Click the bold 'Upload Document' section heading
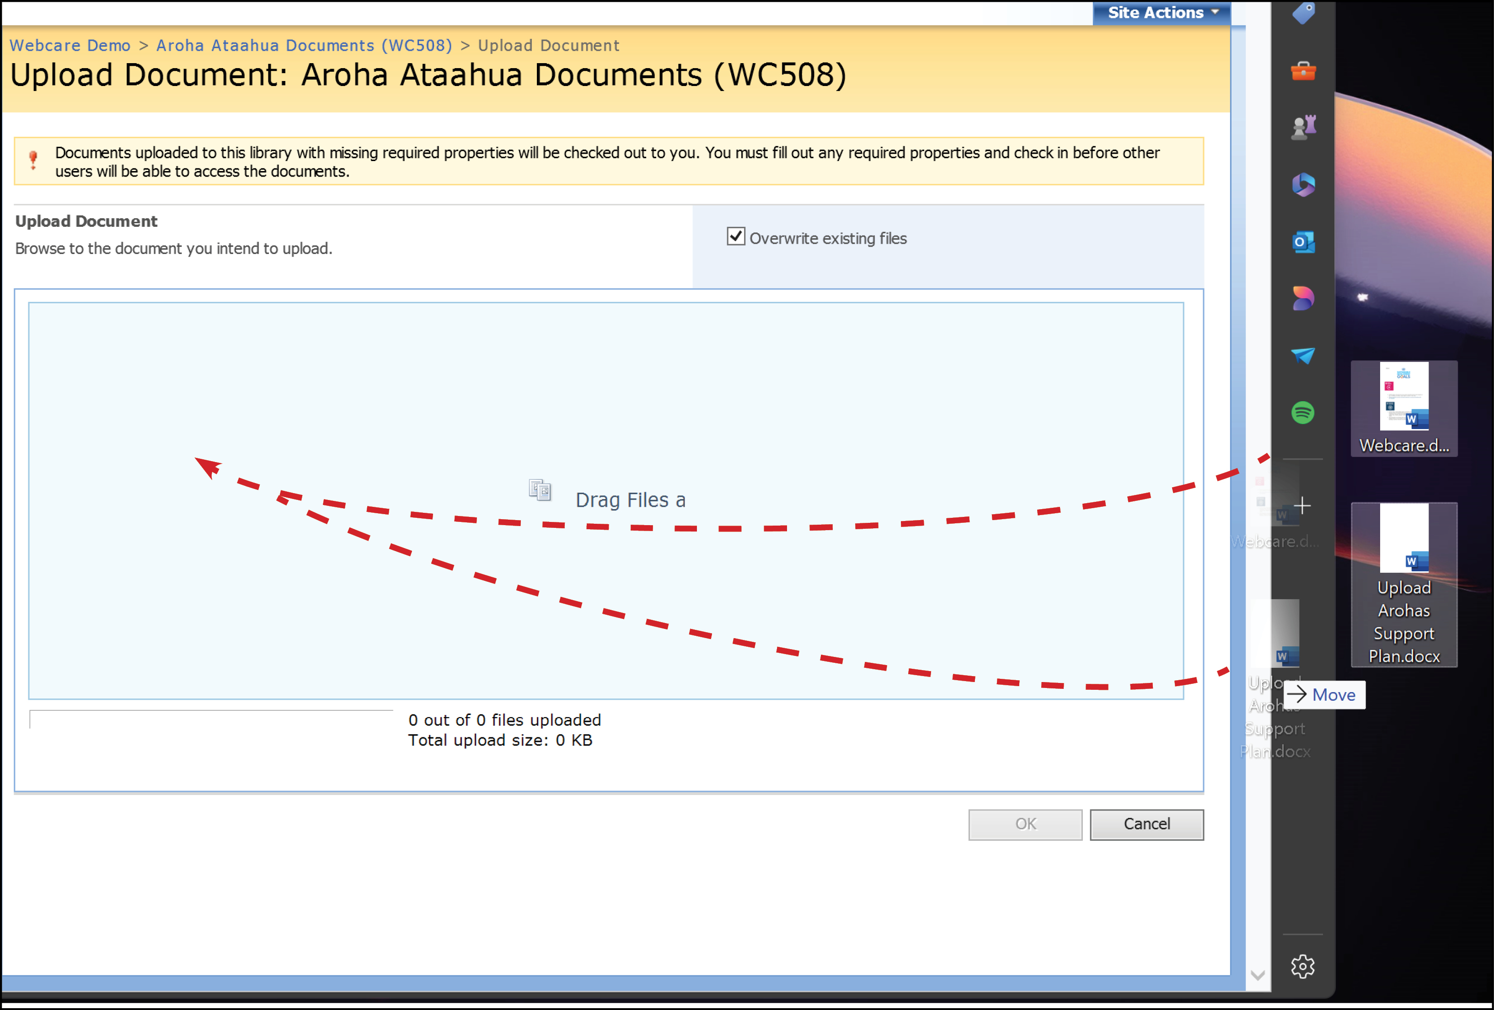 (86, 221)
